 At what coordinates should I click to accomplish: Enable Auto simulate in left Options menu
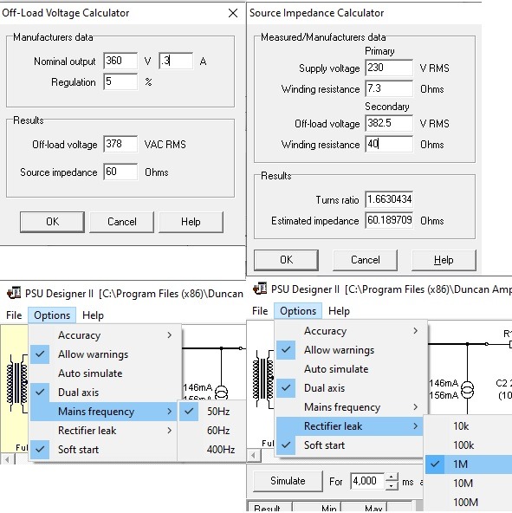106,373
